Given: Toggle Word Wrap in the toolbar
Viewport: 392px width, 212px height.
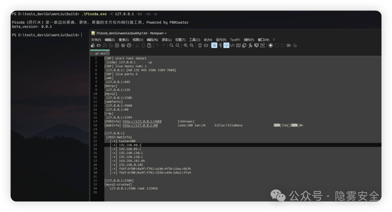Looking at the screenshot, I should pyautogui.click(x=214, y=45).
